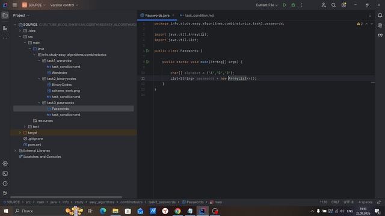Show more tool windows
The width and height of the screenshot is (385, 216).
(5, 38)
